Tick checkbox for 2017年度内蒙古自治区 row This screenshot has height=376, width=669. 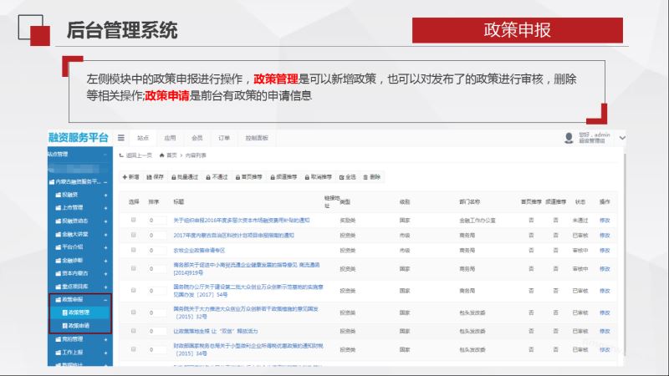134,235
